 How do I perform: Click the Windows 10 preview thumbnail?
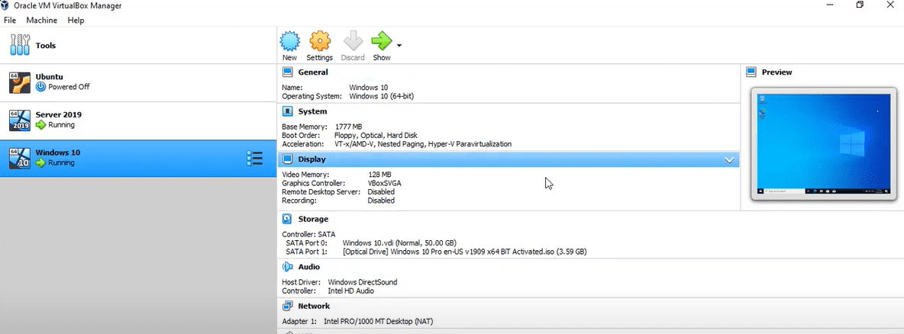823,144
